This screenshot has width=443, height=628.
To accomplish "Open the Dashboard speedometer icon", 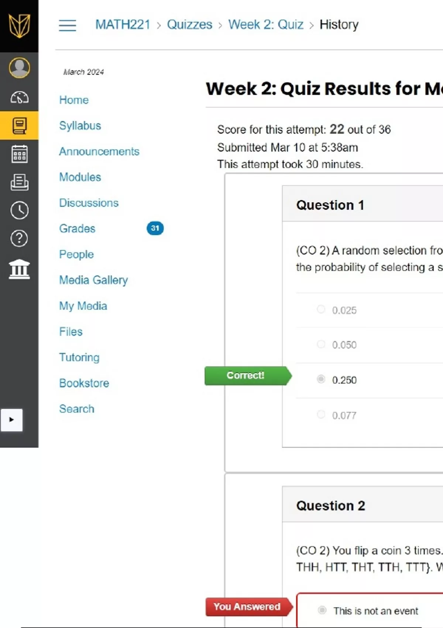I will coord(19,98).
